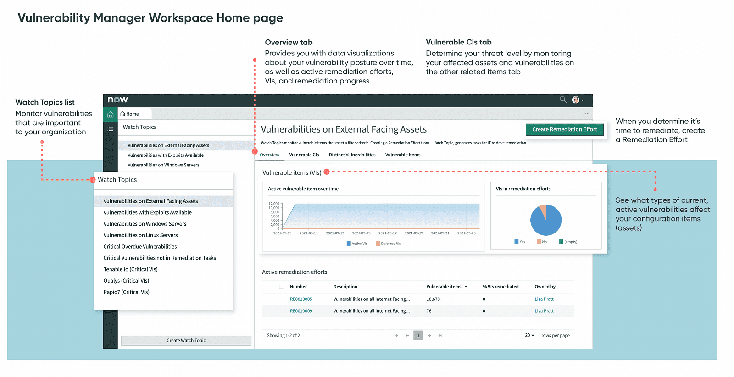Open remediation effort RE0010005
The width and height of the screenshot is (734, 377).
(x=301, y=299)
